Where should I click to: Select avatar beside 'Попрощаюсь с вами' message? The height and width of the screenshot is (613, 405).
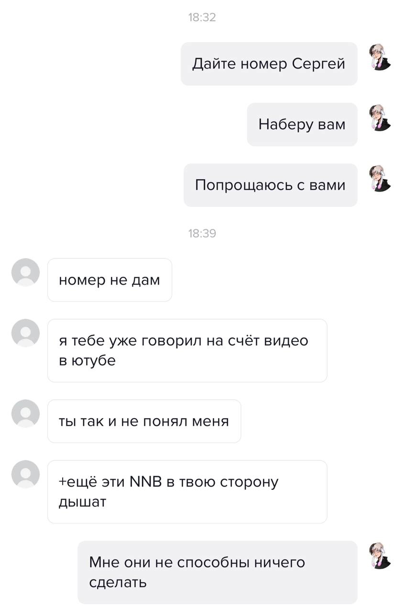381,179
